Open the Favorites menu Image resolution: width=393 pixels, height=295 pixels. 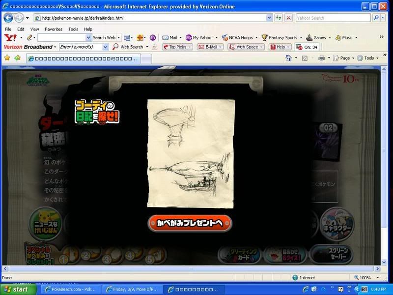[x=54, y=29]
